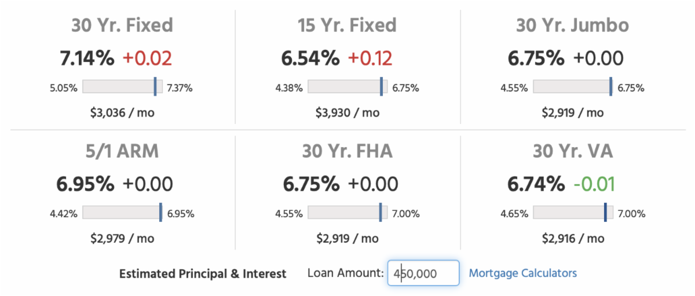The height and width of the screenshot is (296, 695).
Task: Click the 7.14% rate value
Action: tap(88, 58)
